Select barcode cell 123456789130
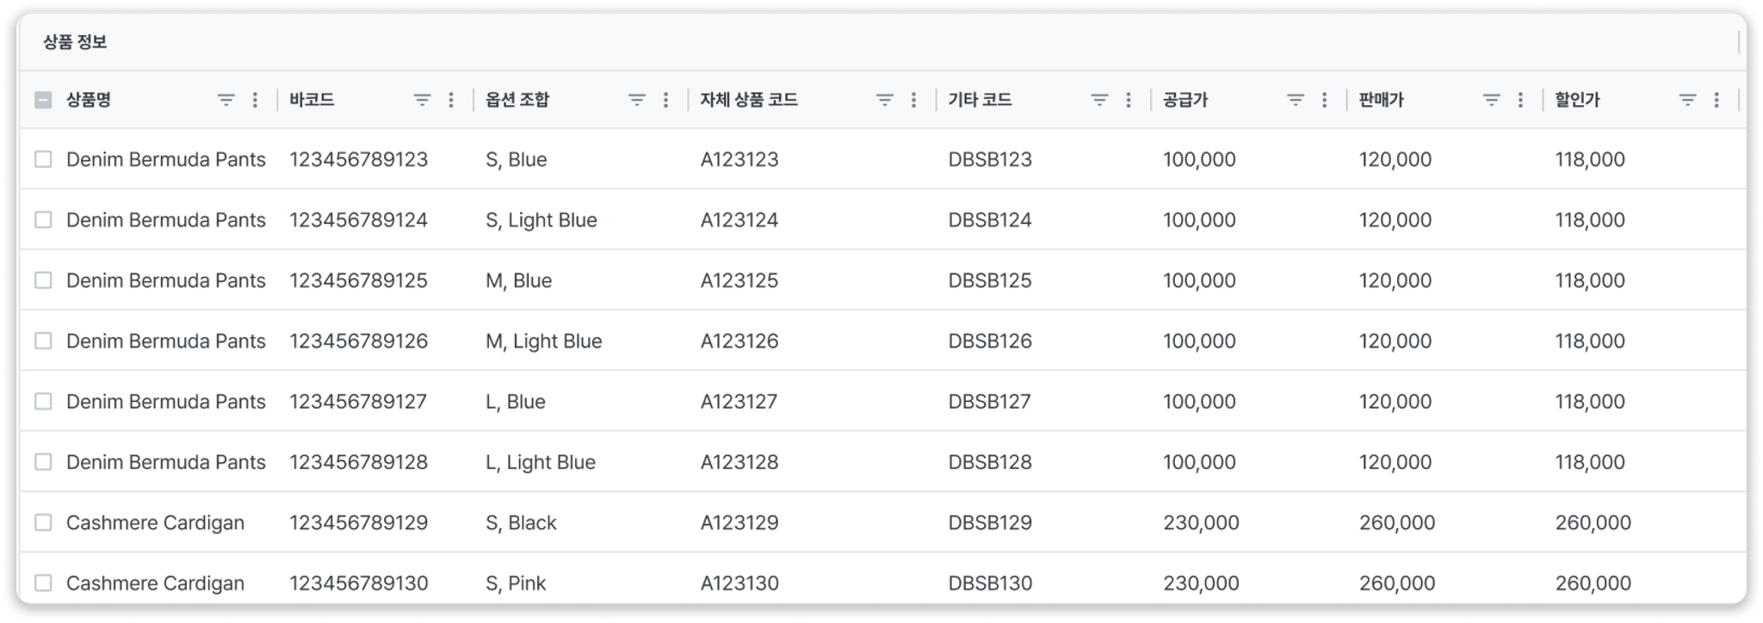Viewport: 1763px width, 623px height. coord(358,583)
